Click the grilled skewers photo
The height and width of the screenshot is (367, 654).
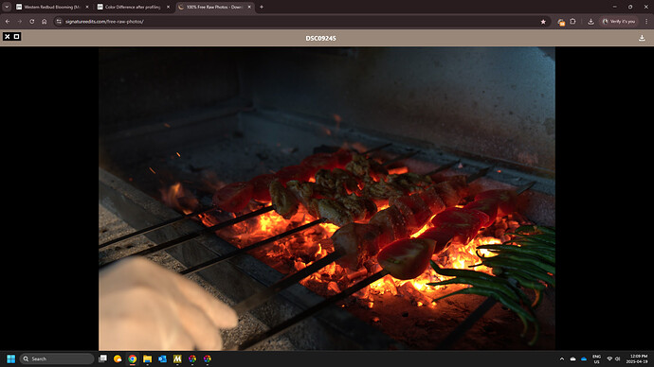tap(327, 199)
